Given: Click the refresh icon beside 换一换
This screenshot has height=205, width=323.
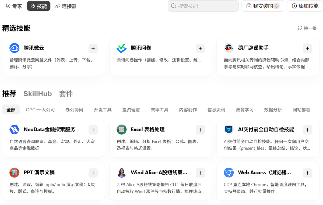Looking at the screenshot, I should pos(300,28).
